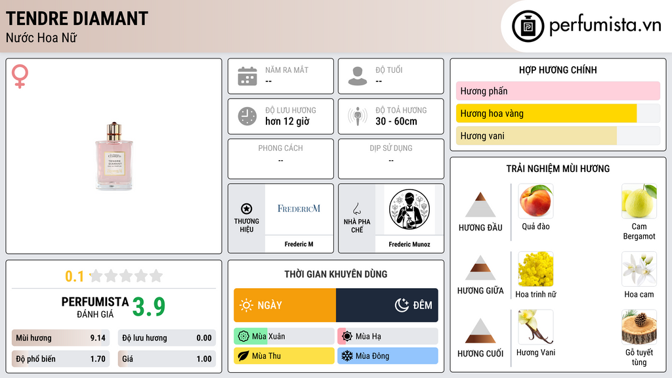672x378 pixels.
Task: Click the Frederic M brand name
Action: (299, 244)
